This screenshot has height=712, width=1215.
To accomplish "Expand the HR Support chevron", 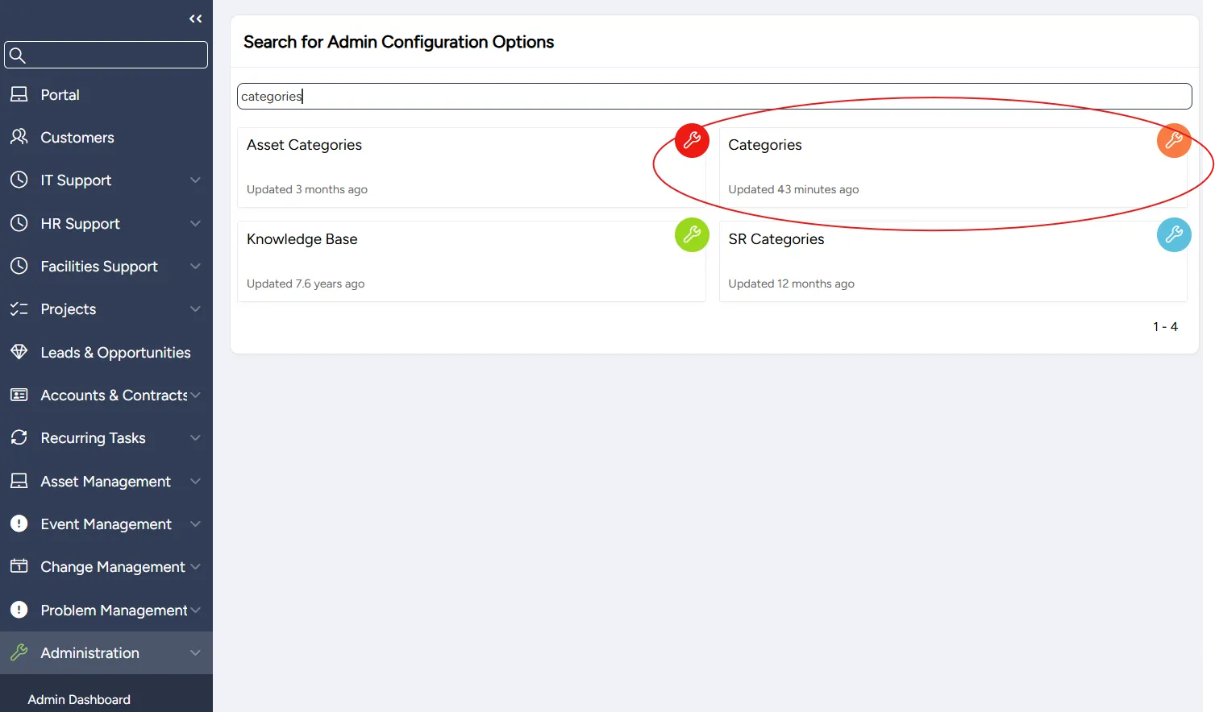I will click(195, 223).
